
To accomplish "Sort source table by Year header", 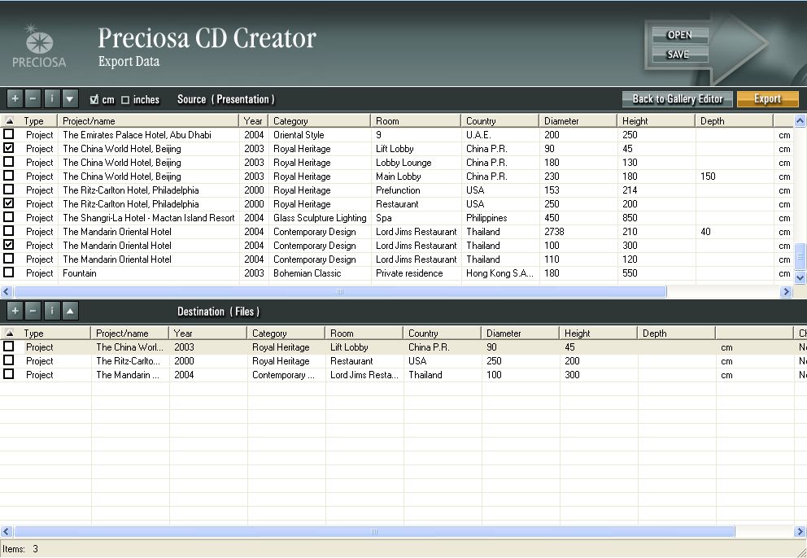I will coord(254,121).
